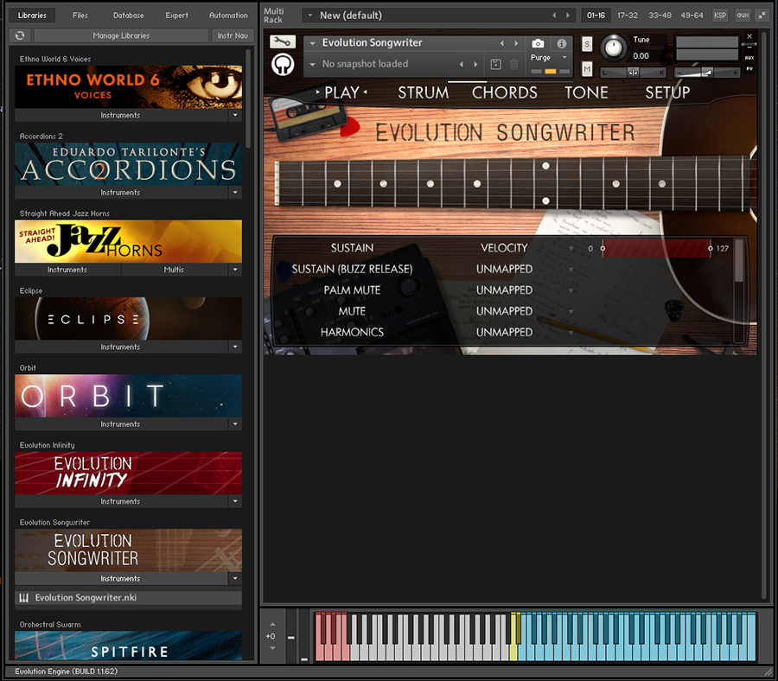778x681 pixels.
Task: Open the UNMAPPED dropdown for Palm Mute
Action: coord(571,290)
